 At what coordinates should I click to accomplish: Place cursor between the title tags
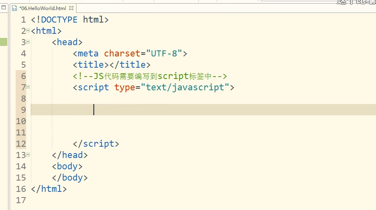(x=109, y=64)
